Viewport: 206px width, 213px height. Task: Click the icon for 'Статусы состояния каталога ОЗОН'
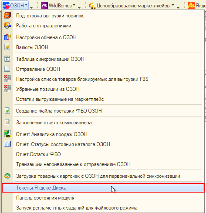[7, 144]
